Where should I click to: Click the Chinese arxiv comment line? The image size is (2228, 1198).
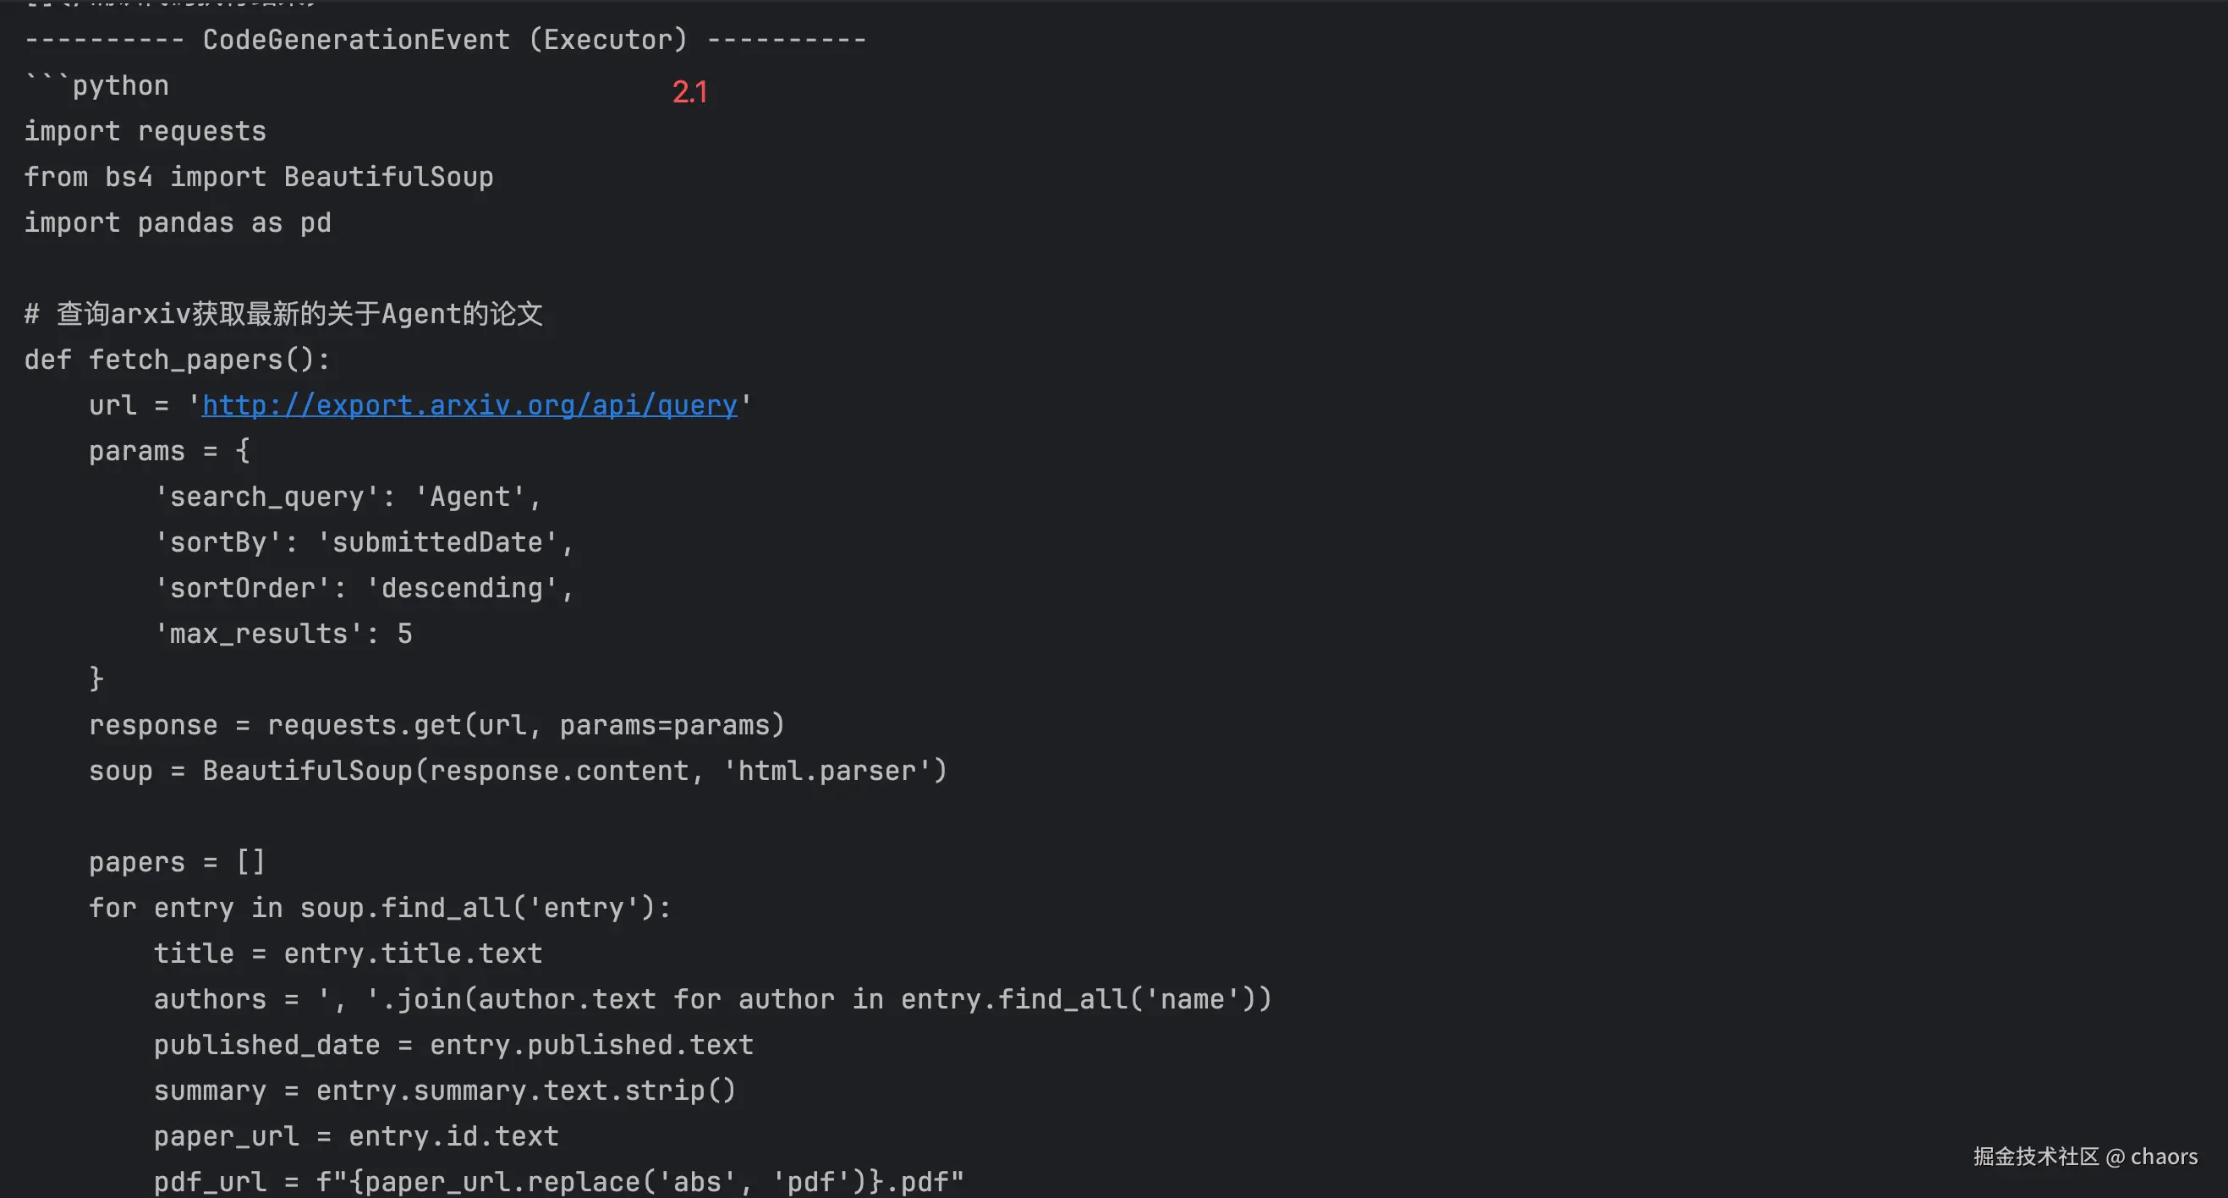pyautogui.click(x=283, y=314)
